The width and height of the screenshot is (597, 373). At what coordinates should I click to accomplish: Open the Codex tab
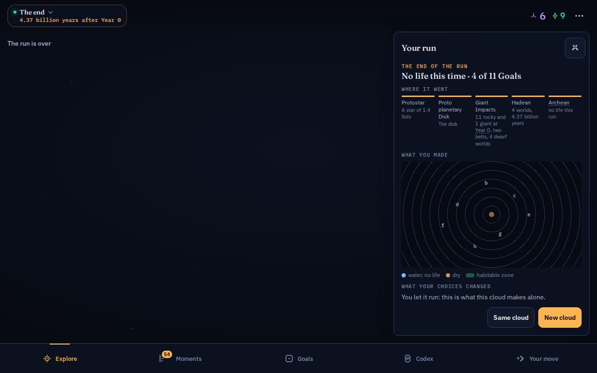418,359
